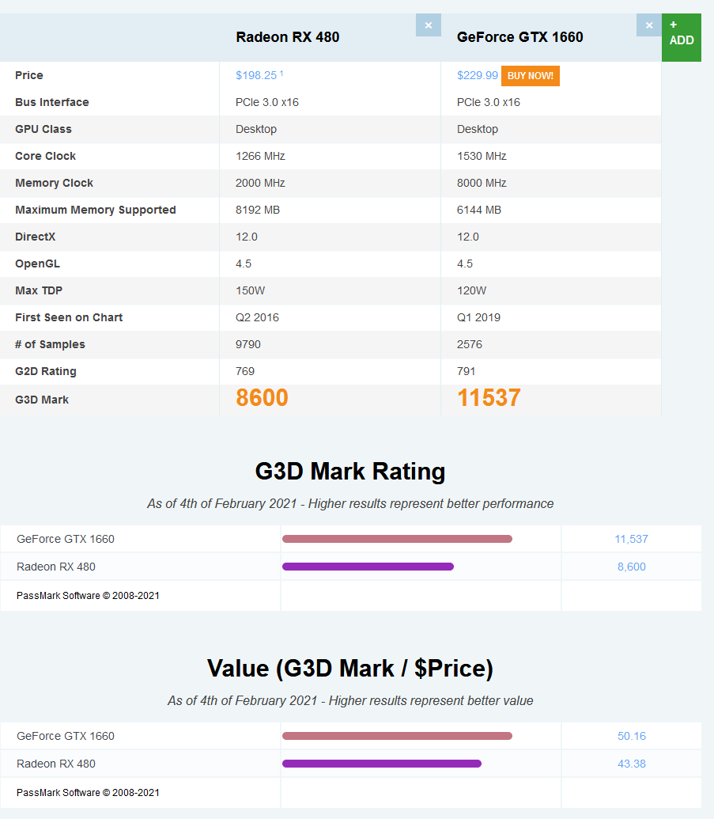Select the GPU Class row label
Screen dimensions: 714x819
43,129
